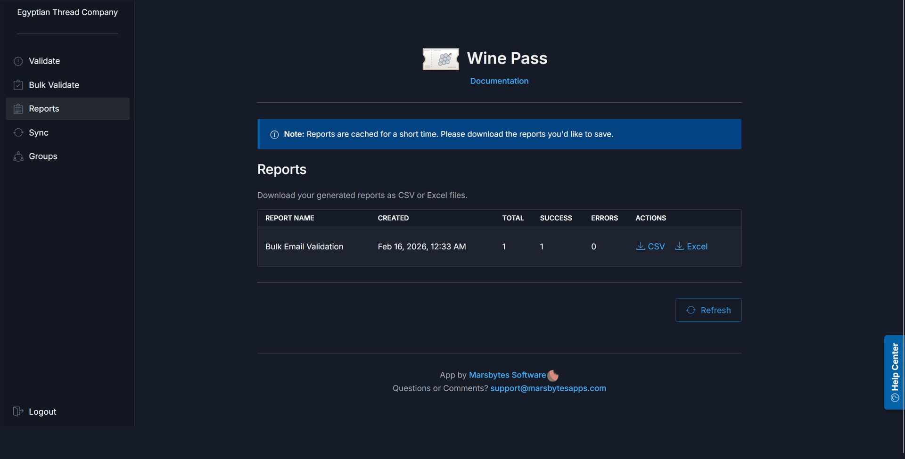Viewport: 905px width, 459px height.
Task: Click the info icon in the note banner
Action: [274, 134]
